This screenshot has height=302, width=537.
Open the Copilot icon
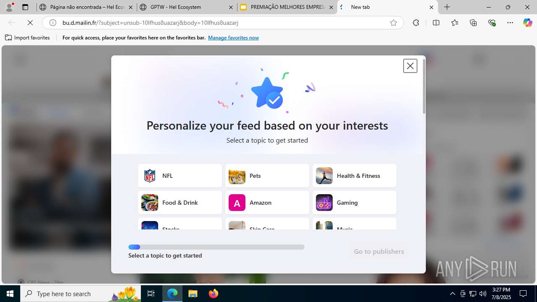tap(527, 23)
